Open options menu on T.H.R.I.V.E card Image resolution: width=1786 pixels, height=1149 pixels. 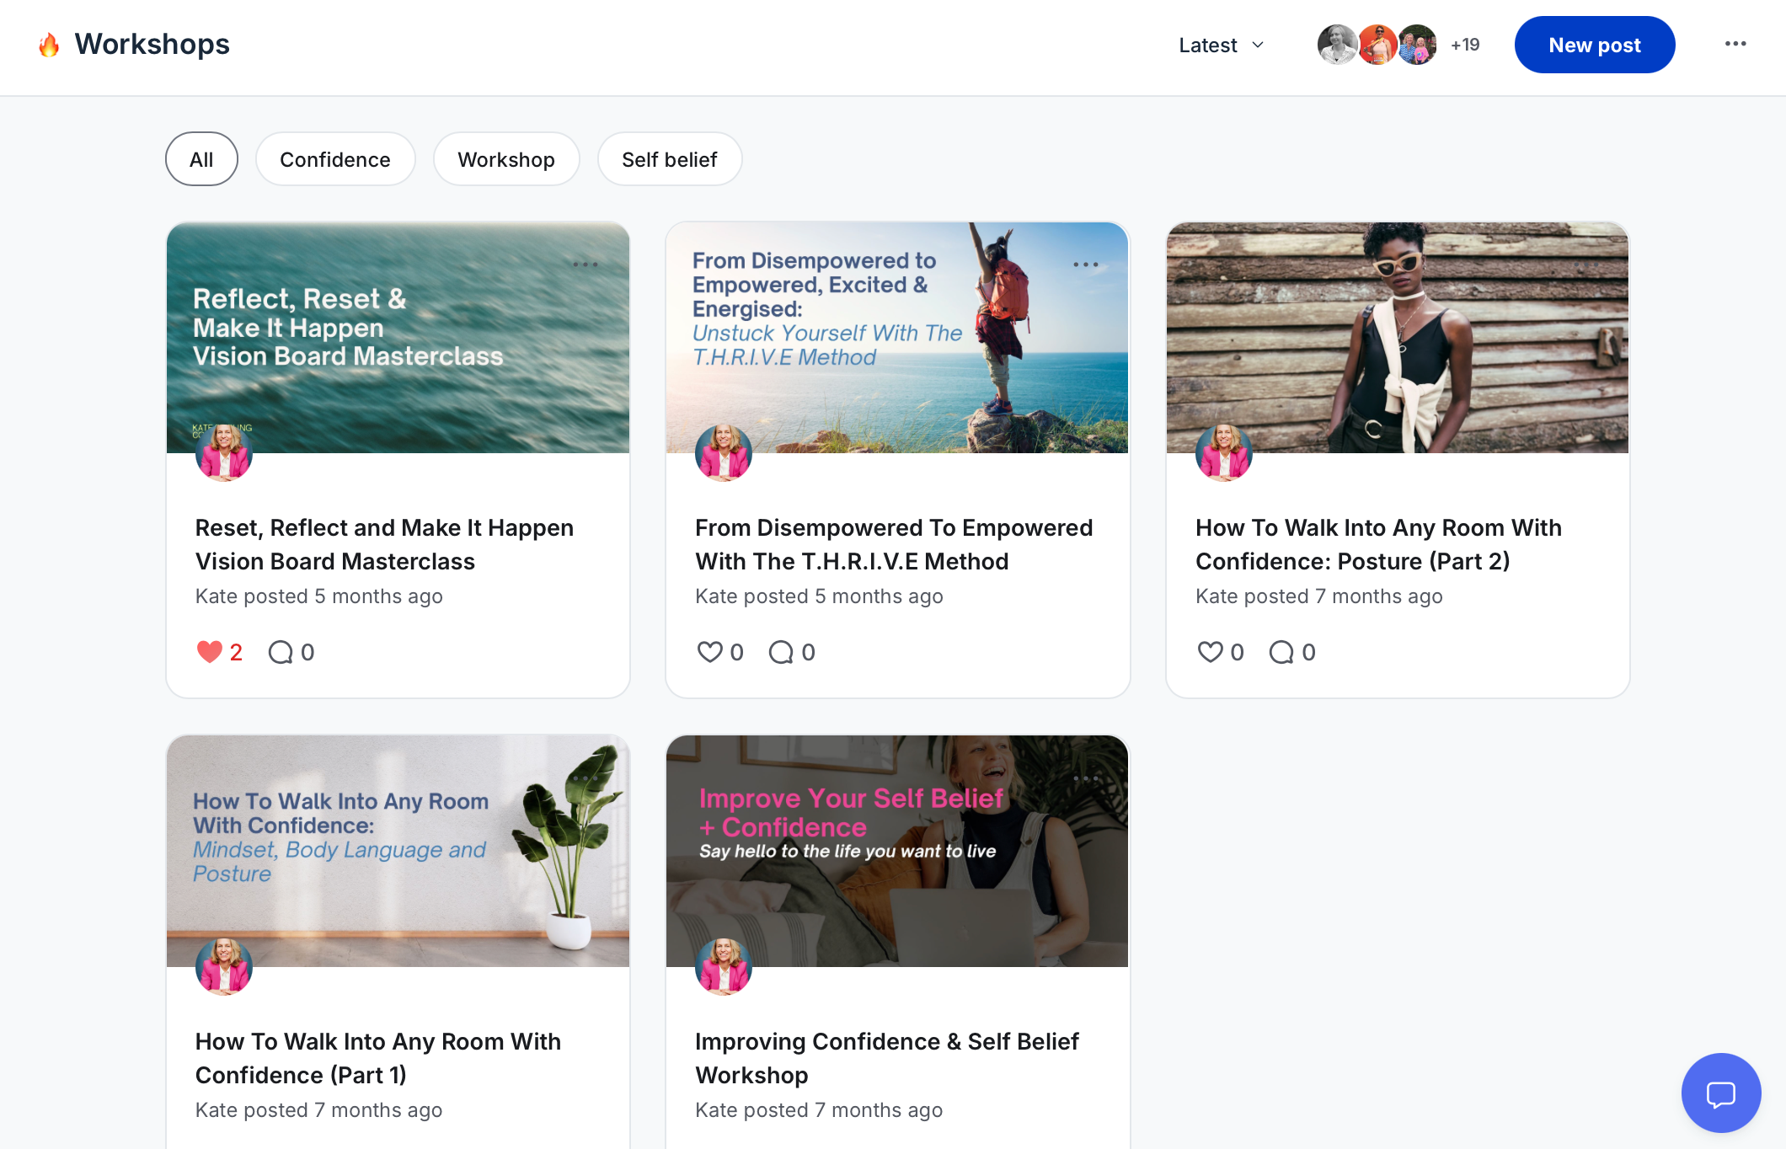pos(1085,265)
